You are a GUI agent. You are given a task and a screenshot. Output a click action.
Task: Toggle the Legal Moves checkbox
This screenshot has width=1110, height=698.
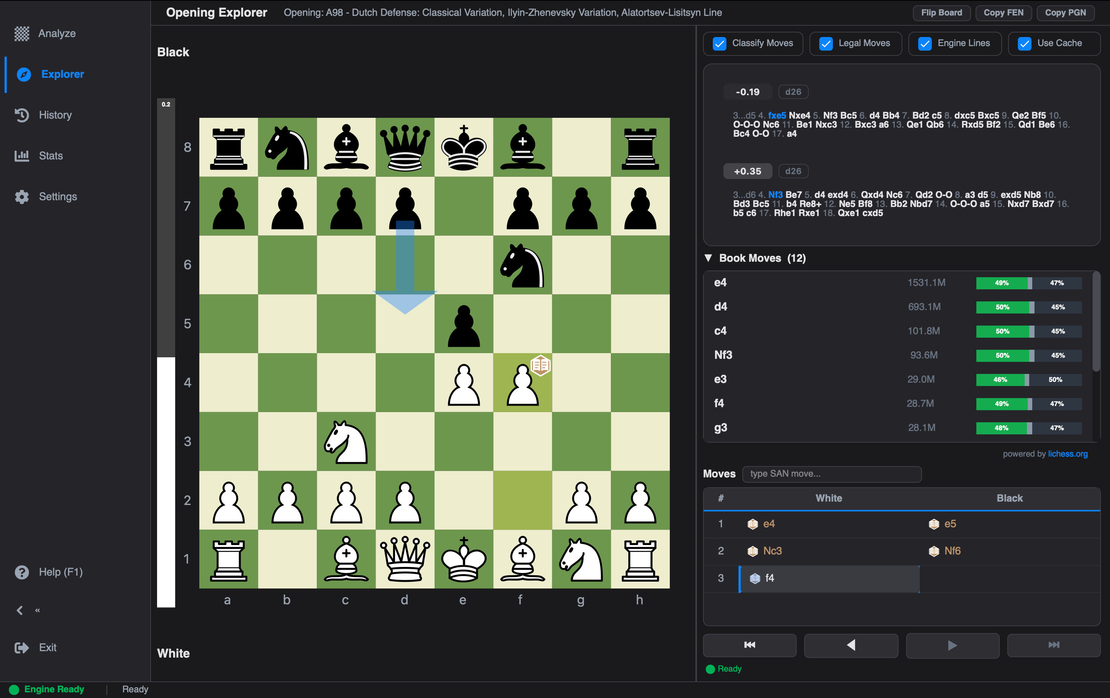click(826, 43)
